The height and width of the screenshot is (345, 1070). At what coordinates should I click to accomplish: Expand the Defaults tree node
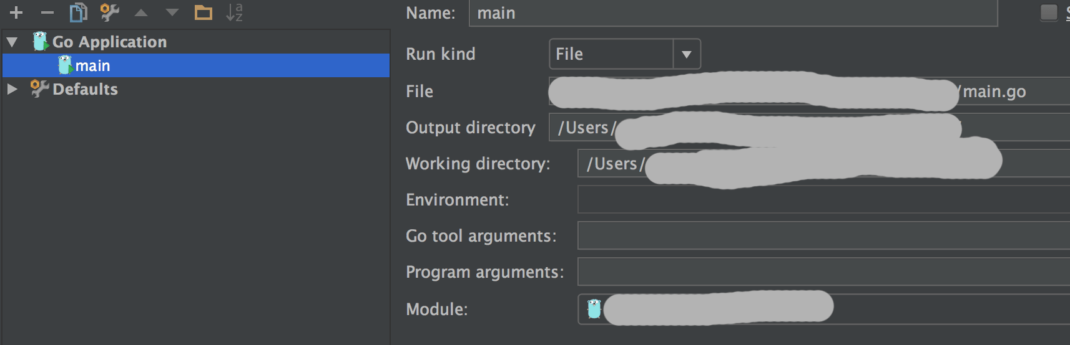12,89
